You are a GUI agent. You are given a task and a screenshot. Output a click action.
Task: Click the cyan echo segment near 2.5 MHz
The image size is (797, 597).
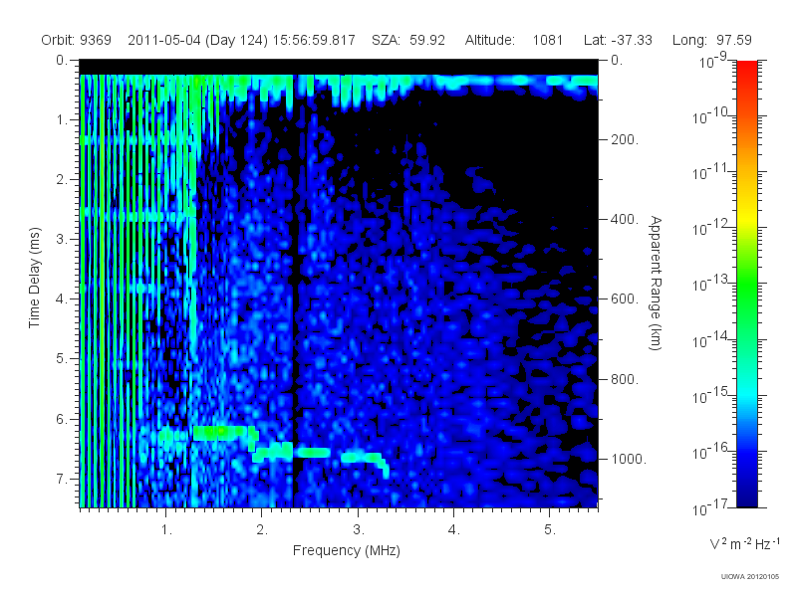312,453
